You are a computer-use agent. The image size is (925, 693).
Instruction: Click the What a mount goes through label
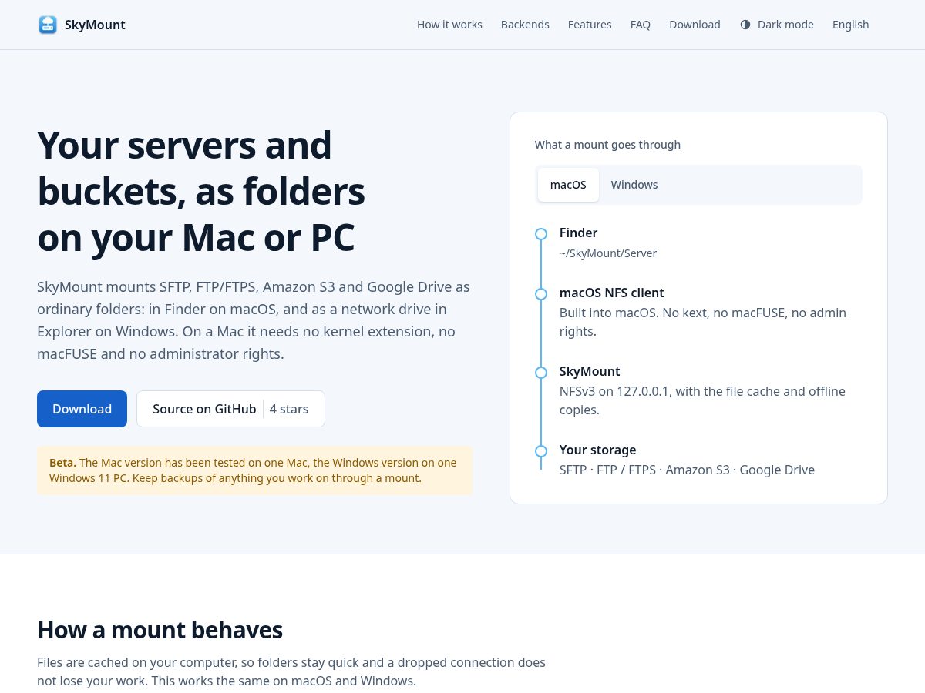[607, 145]
